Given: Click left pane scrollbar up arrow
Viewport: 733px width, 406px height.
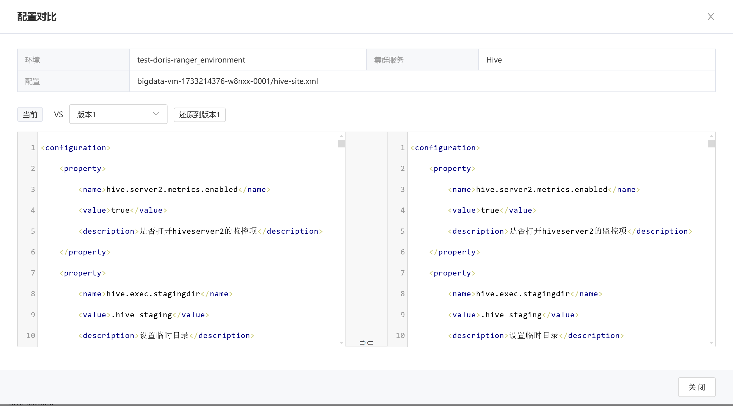Looking at the screenshot, I should click(341, 136).
